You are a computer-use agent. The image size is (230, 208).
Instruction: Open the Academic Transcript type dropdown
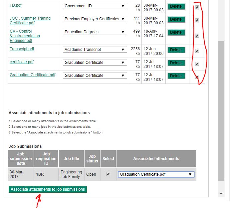pyautogui.click(x=95, y=50)
